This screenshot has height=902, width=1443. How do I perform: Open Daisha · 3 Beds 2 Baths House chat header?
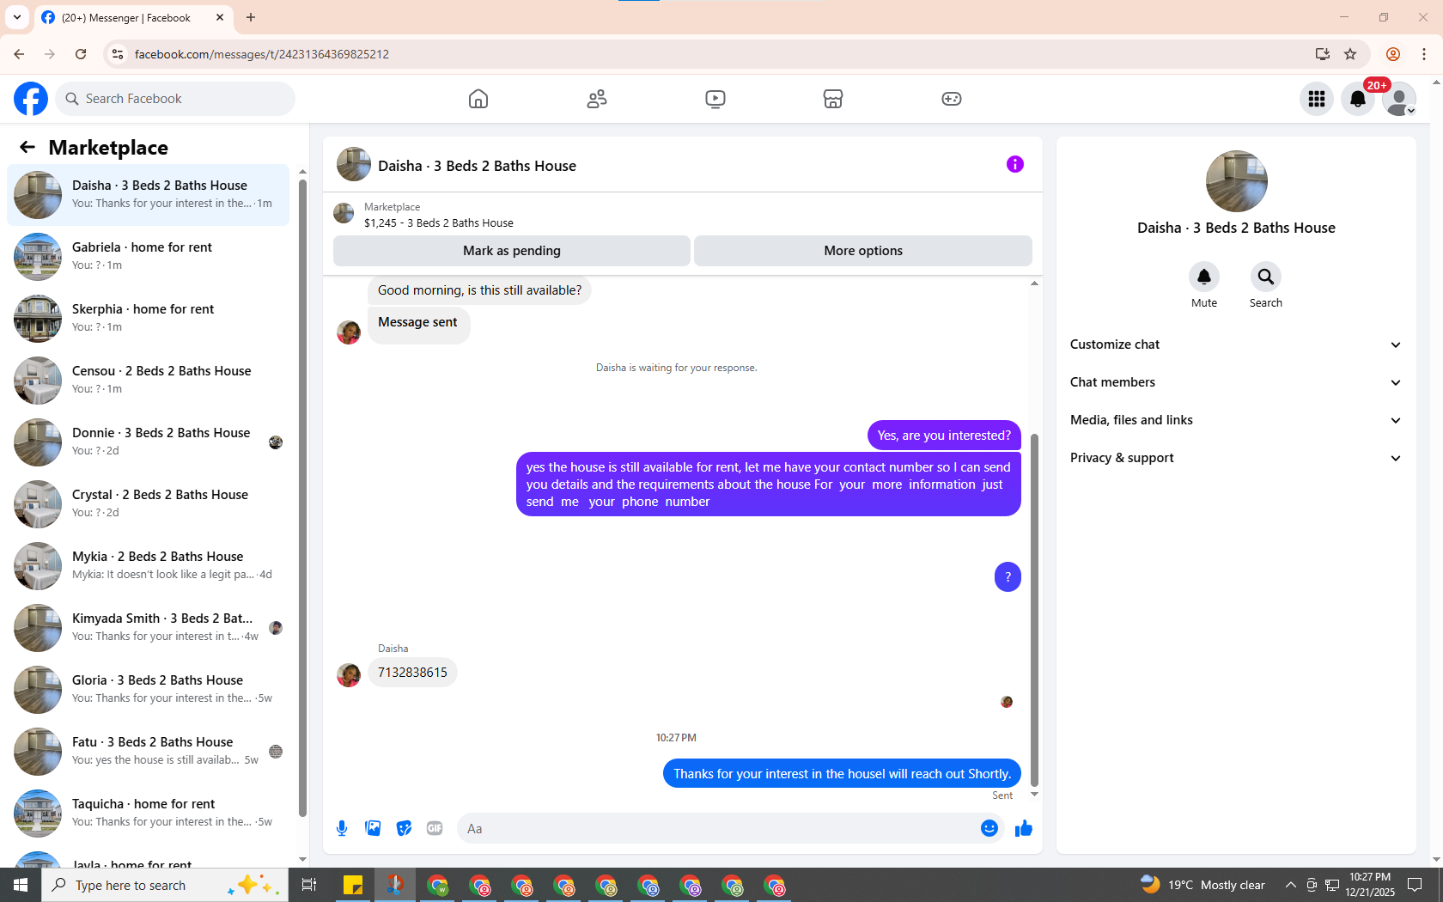pos(477,166)
